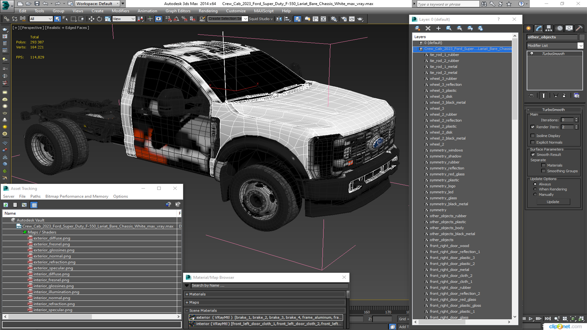
Task: Save the file with the disk icon
Action: (37, 4)
